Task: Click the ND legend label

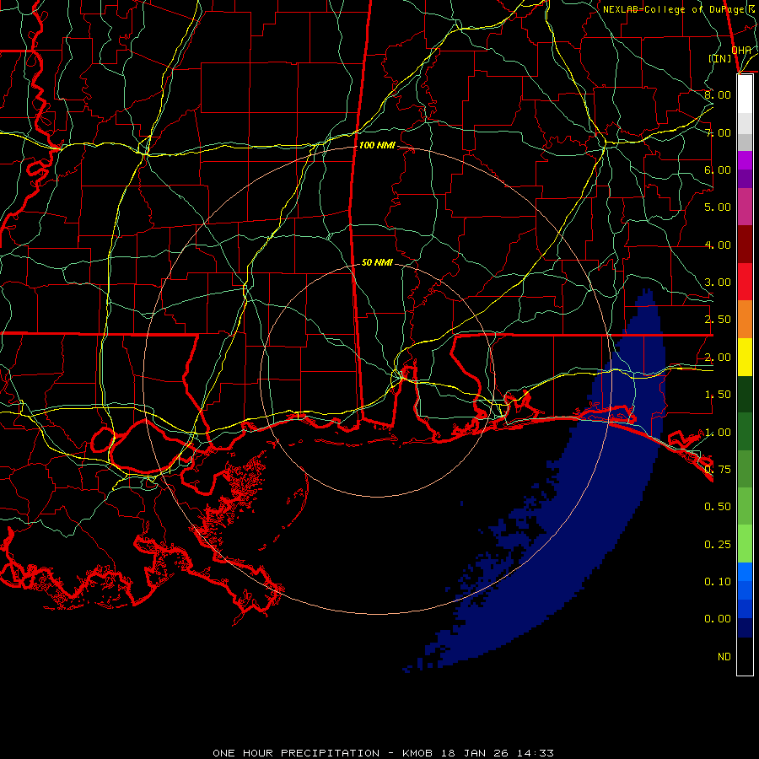Action: [x=724, y=657]
